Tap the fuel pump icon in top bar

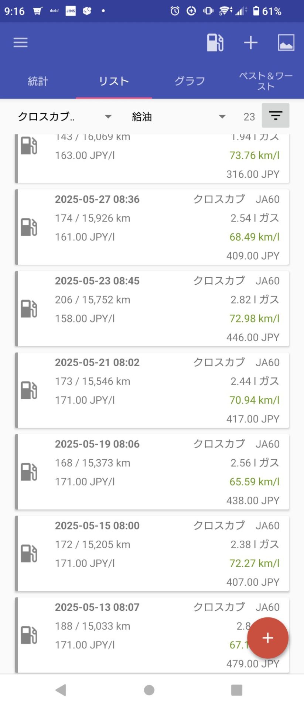pos(215,42)
